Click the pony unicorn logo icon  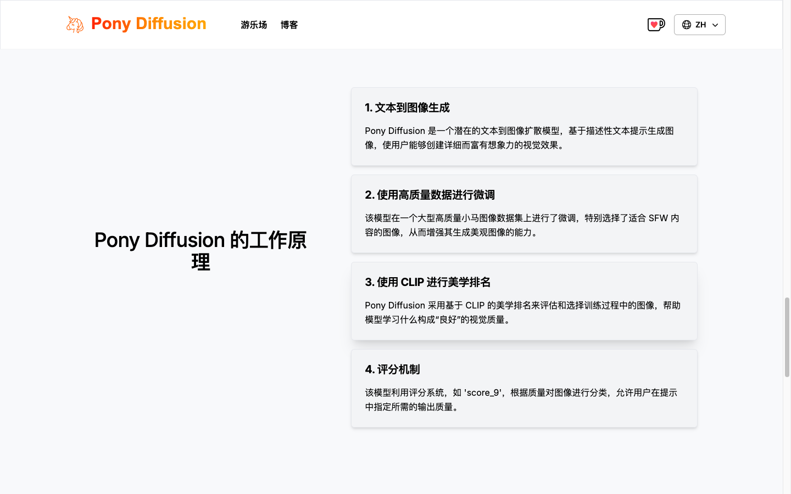[75, 24]
